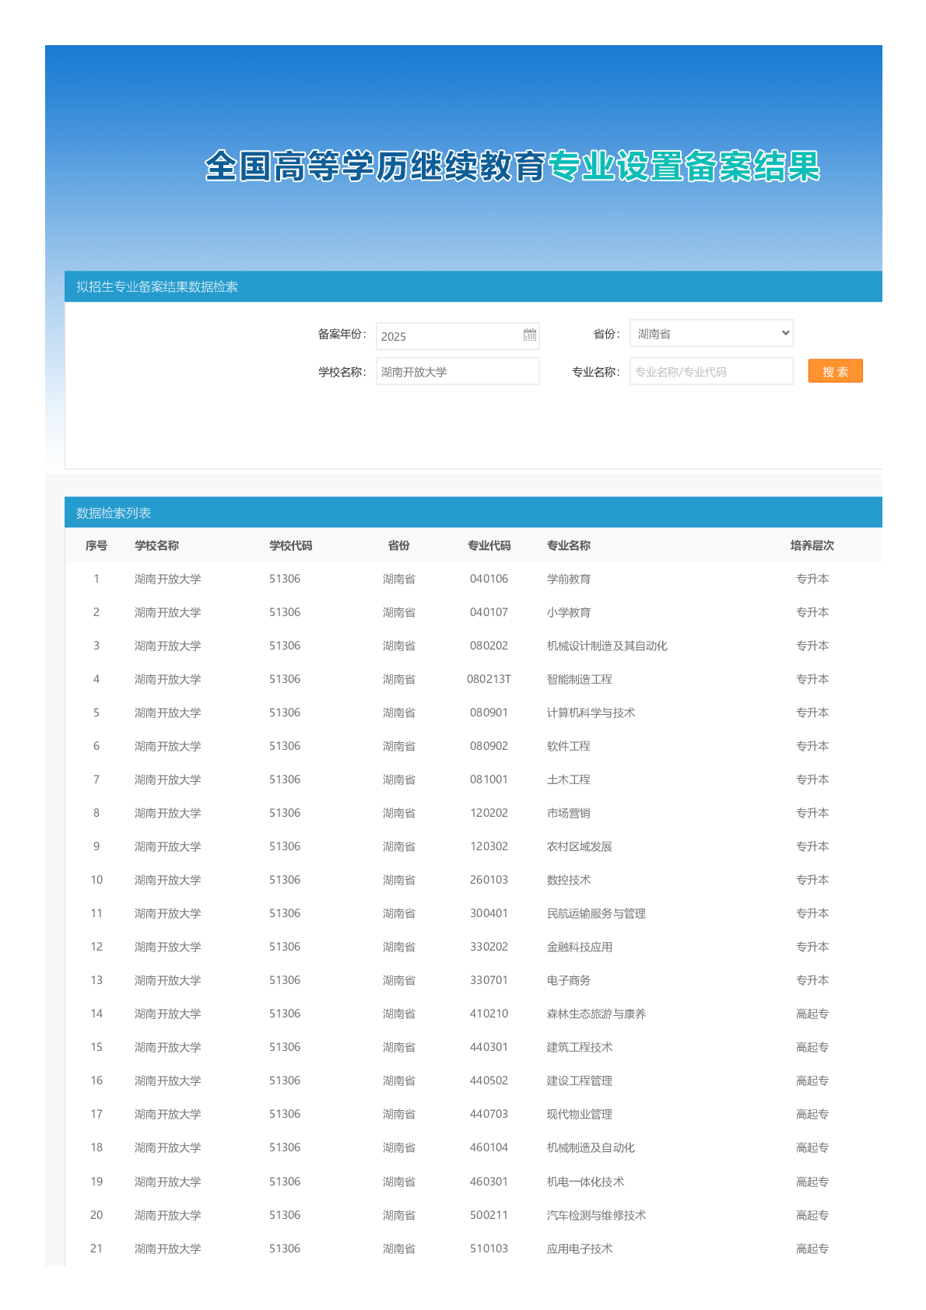926x1310 pixels.
Task: Expand the 省份 province dropdown
Action: click(x=710, y=334)
